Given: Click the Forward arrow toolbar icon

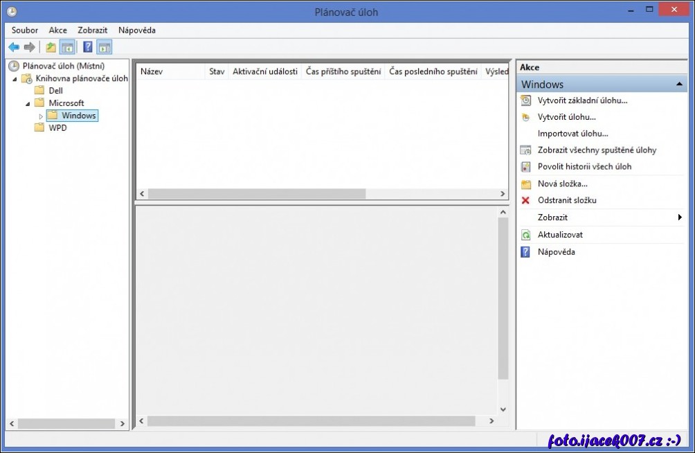Looking at the screenshot, I should pos(29,47).
